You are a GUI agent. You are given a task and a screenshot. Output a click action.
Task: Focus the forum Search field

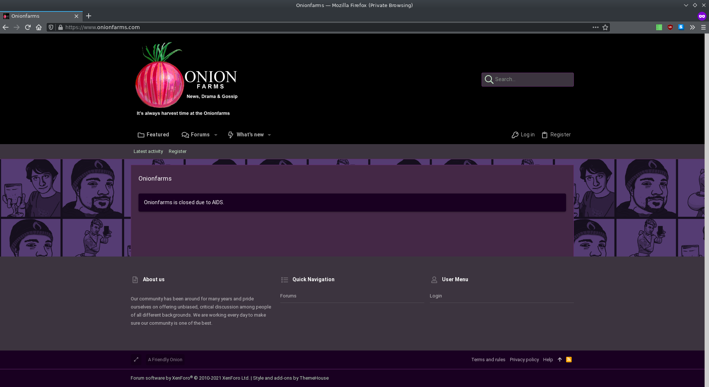[x=528, y=80]
